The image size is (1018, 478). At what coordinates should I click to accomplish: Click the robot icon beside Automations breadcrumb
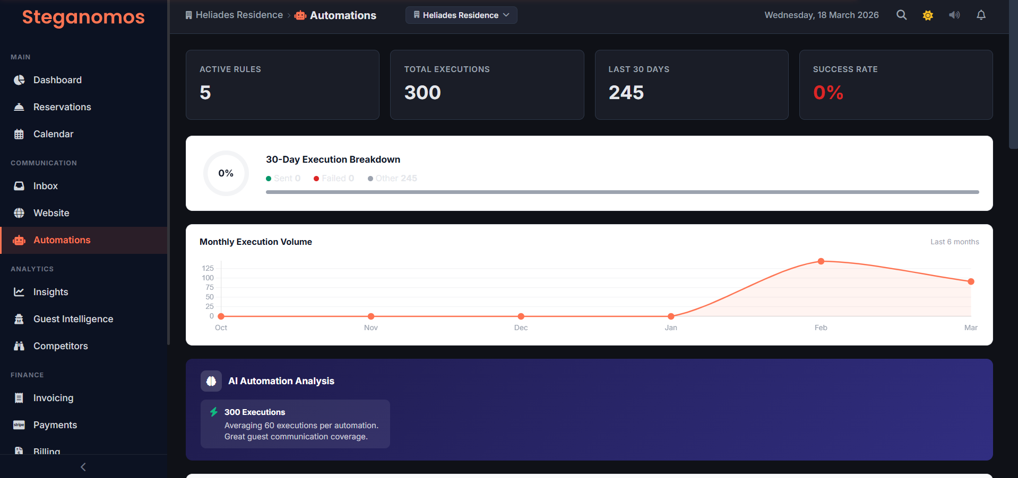coord(299,15)
